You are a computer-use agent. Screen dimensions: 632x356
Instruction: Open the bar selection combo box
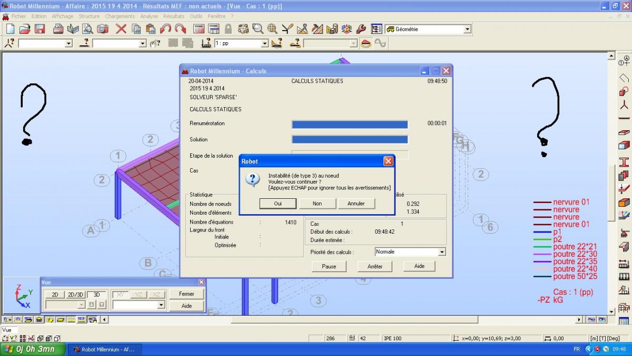(143, 43)
